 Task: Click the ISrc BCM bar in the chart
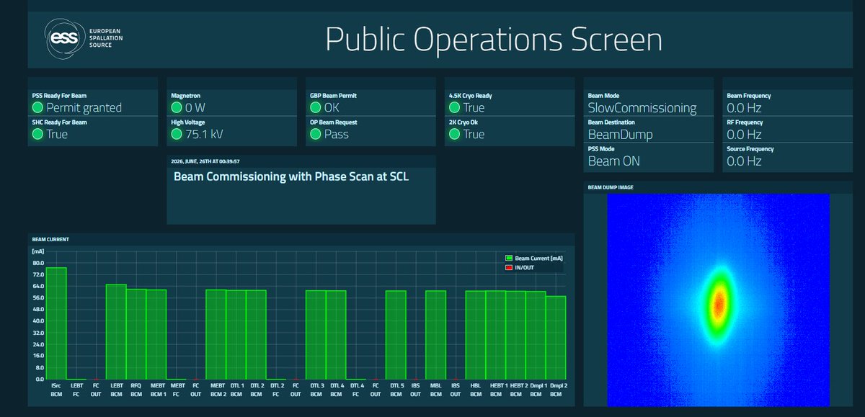(57, 323)
